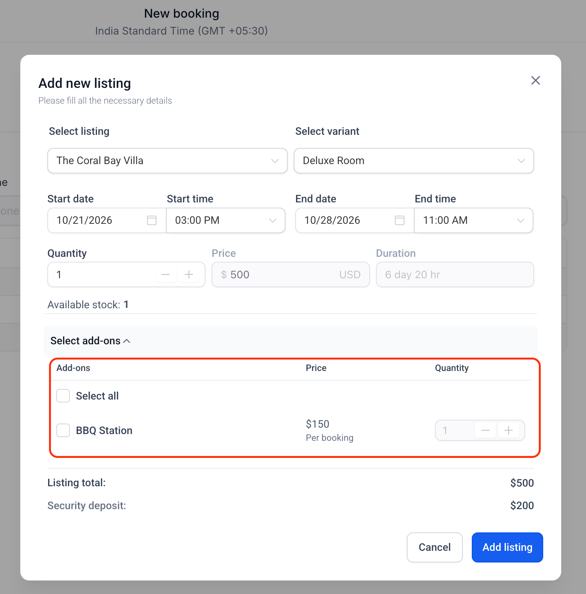Click the $150 add-on price text
The width and height of the screenshot is (586, 594).
pyautogui.click(x=317, y=424)
